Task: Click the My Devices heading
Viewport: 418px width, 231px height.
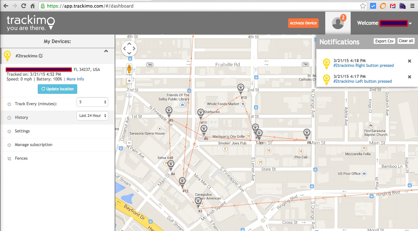Action: point(57,42)
